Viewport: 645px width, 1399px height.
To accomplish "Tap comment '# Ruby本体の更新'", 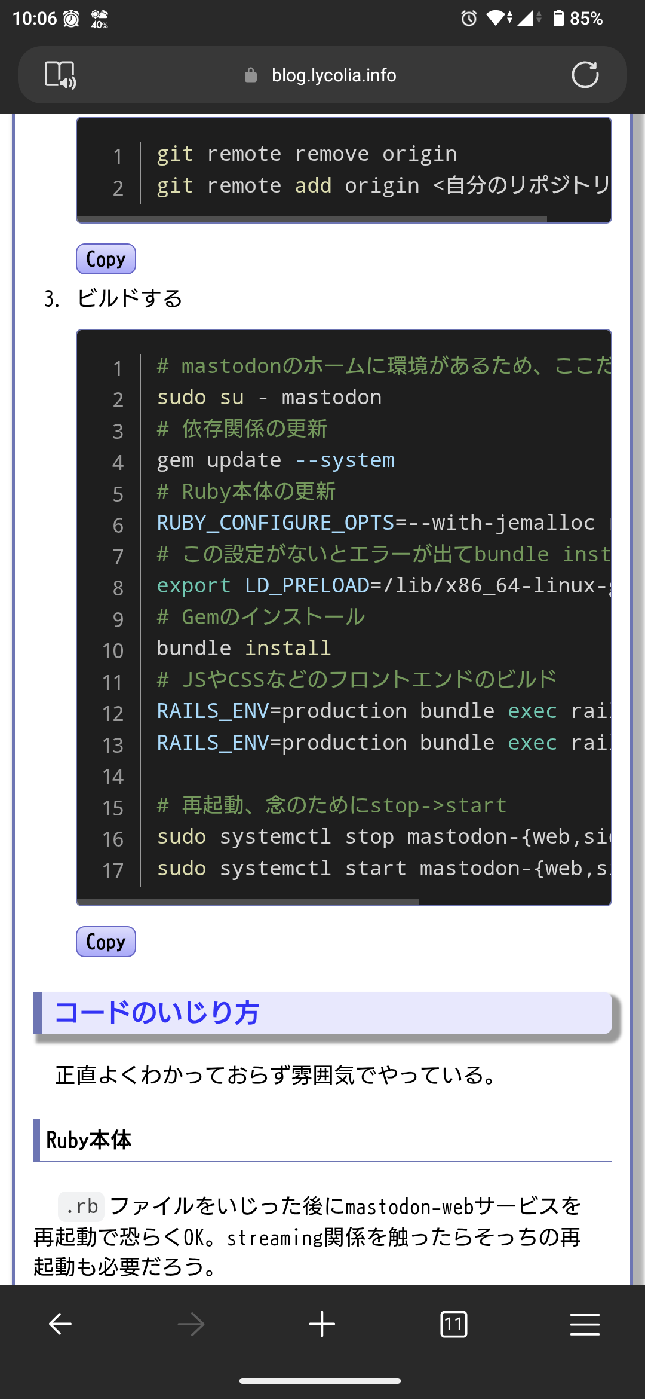I will 246,491.
